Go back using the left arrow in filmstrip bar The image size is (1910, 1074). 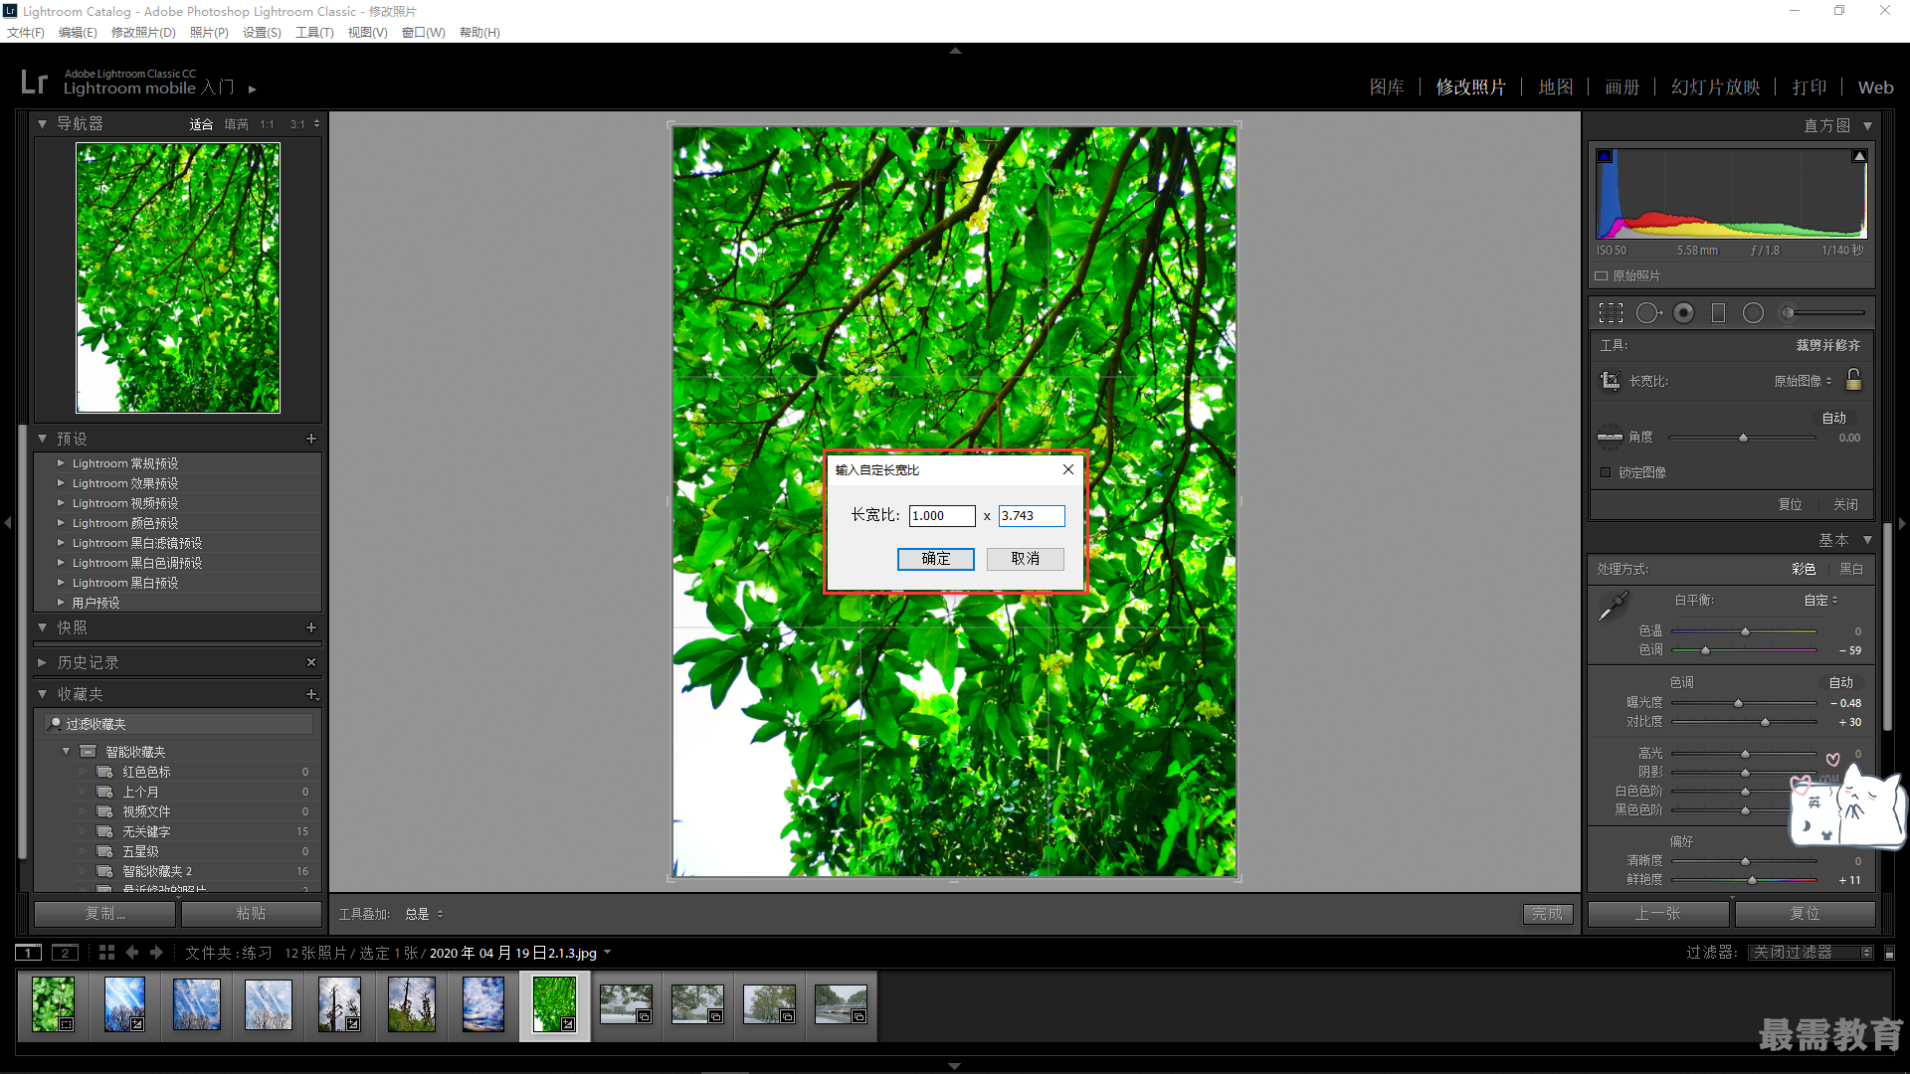tap(132, 953)
